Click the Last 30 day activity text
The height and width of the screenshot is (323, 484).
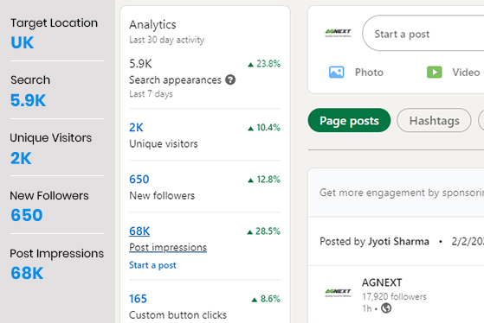pyautogui.click(x=167, y=40)
